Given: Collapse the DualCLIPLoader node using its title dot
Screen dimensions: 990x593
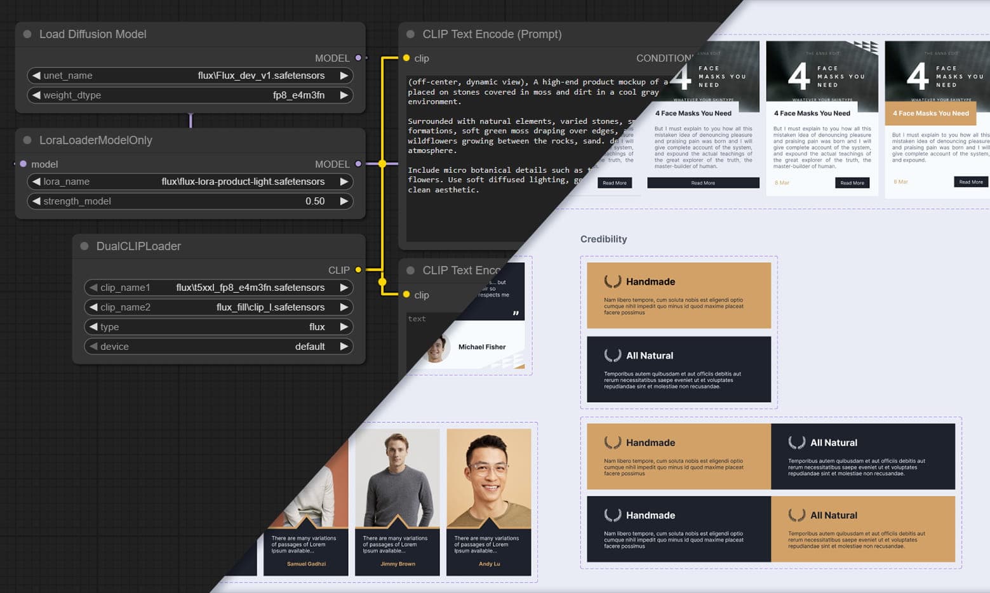Looking at the screenshot, I should click(84, 246).
